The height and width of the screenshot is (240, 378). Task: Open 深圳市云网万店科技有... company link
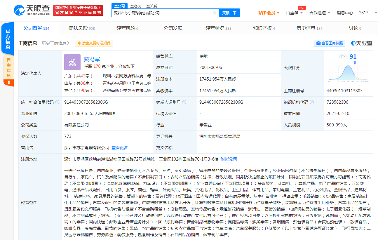click(x=127, y=76)
